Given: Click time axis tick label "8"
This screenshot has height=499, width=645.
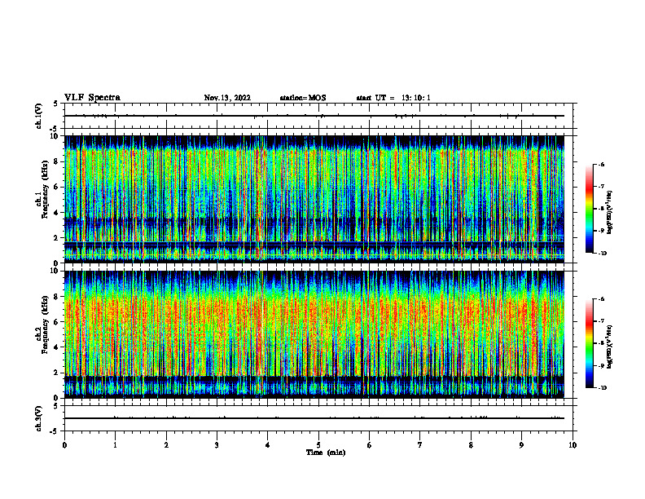Looking at the screenshot, I should click(471, 445).
